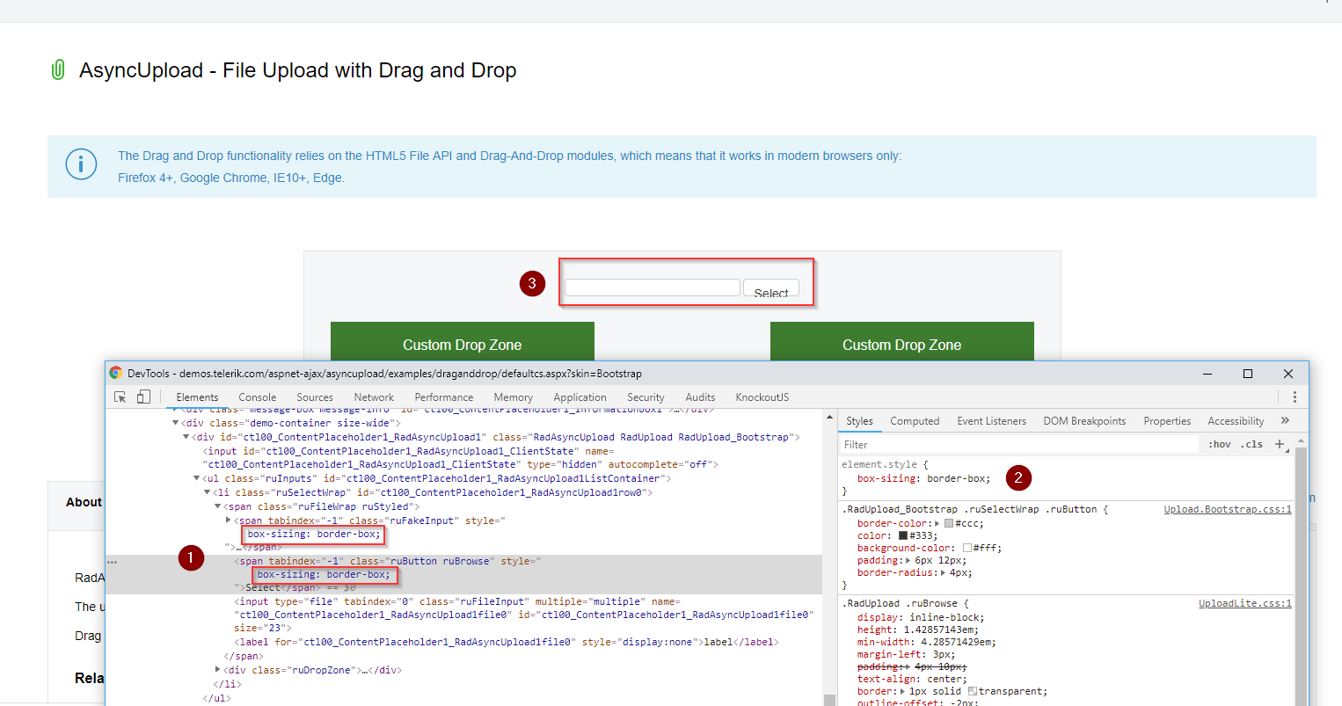Image resolution: width=1342 pixels, height=706 pixels.
Task: Switch to the Event Listeners sidebar tab
Action: coord(992,421)
